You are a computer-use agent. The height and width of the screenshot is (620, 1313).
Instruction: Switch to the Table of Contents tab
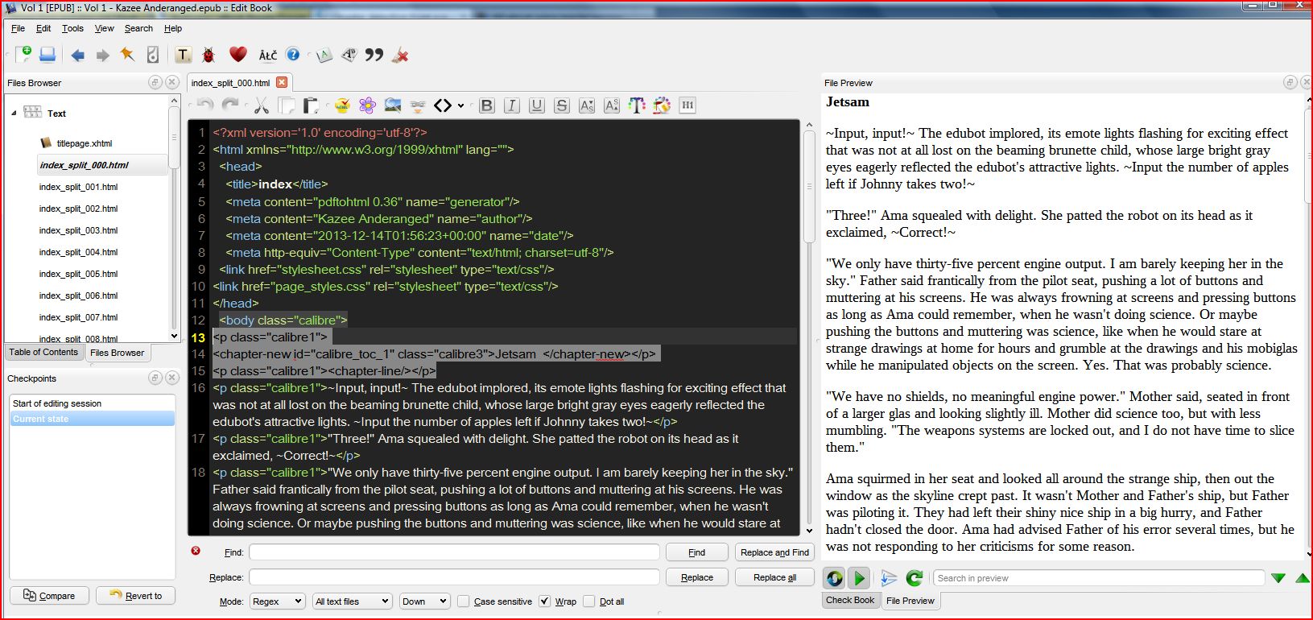point(43,353)
